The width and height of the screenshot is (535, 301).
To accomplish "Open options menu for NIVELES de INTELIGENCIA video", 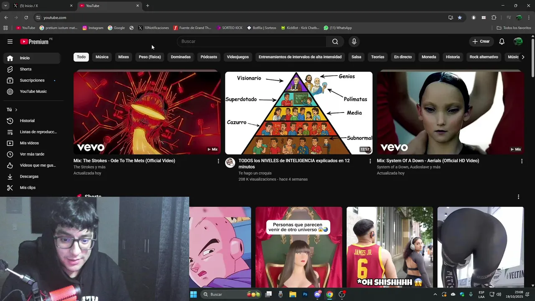I will pos(370,161).
